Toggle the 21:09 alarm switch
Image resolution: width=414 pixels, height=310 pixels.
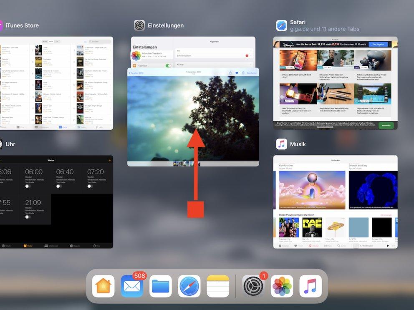coord(28,217)
